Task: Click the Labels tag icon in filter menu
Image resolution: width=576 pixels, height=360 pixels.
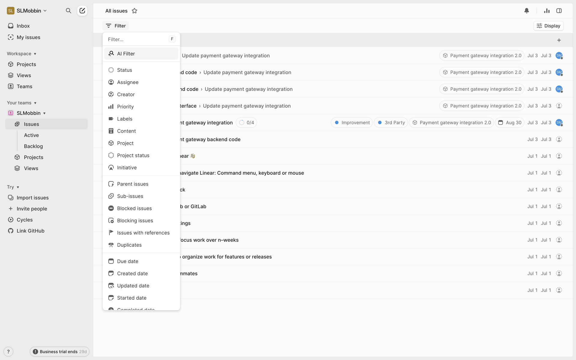Action: click(x=111, y=119)
